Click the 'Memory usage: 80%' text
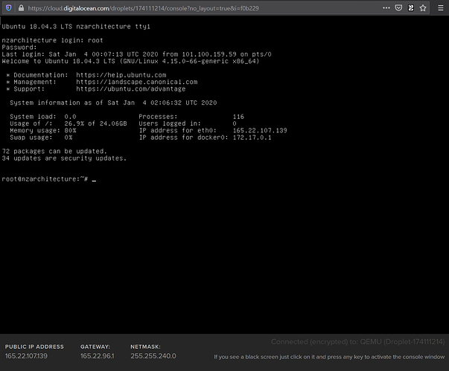This screenshot has width=449, height=371. (43, 131)
